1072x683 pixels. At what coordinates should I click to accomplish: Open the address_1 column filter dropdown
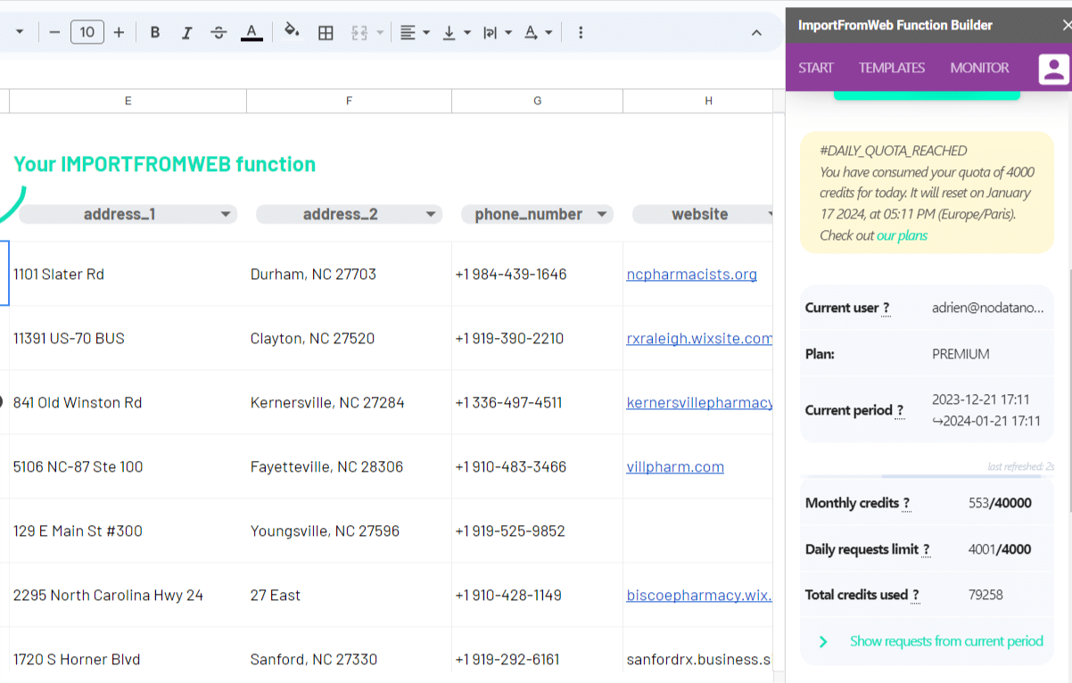[226, 214]
